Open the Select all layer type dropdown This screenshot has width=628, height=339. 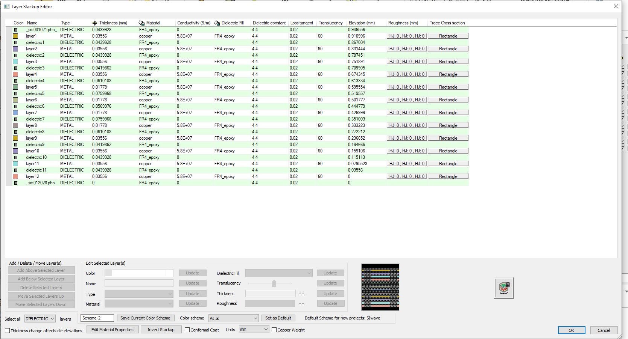[x=40, y=319]
